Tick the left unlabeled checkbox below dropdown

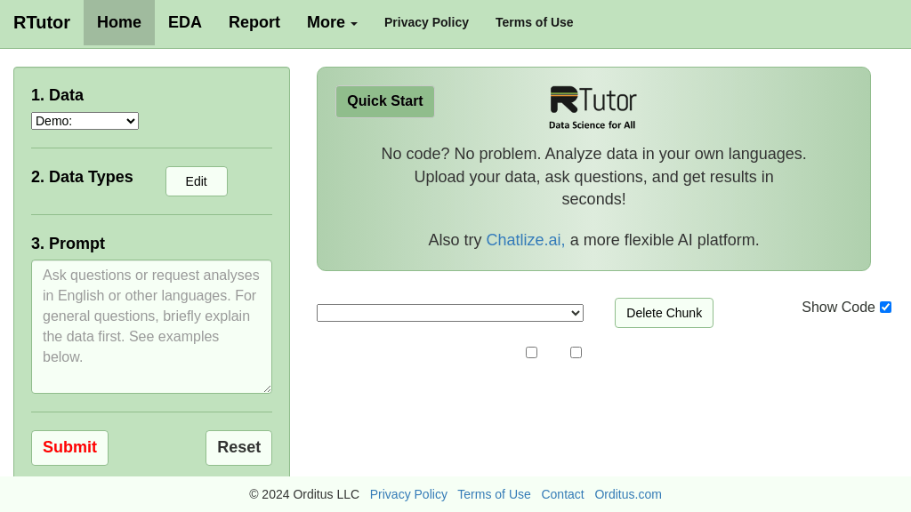coord(532,352)
